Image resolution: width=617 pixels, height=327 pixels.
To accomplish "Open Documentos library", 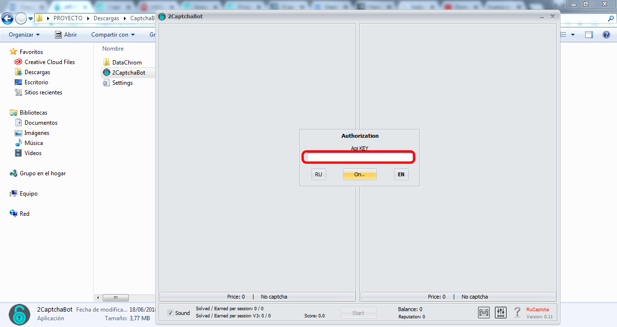I will (x=41, y=123).
